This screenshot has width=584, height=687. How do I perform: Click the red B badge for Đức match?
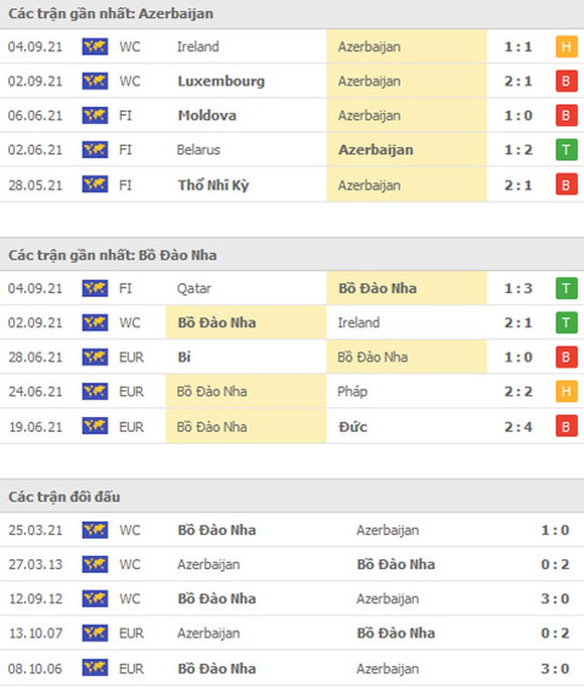coord(567,427)
